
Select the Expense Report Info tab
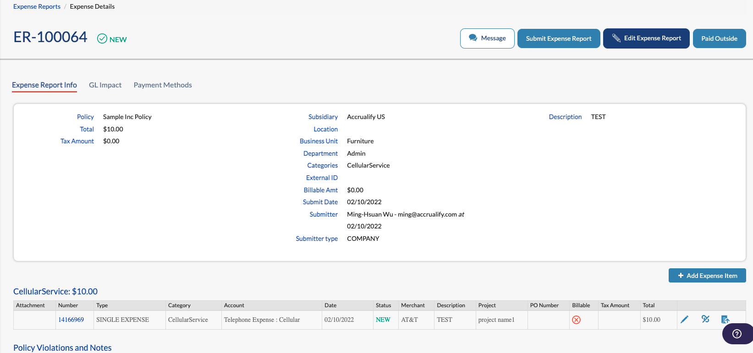click(x=44, y=85)
